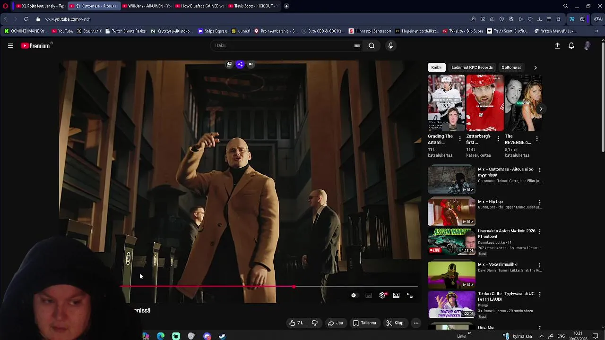605x340 pixels.
Task: Expand the bookmarks bar overflow chevrons
Action: pos(596,31)
